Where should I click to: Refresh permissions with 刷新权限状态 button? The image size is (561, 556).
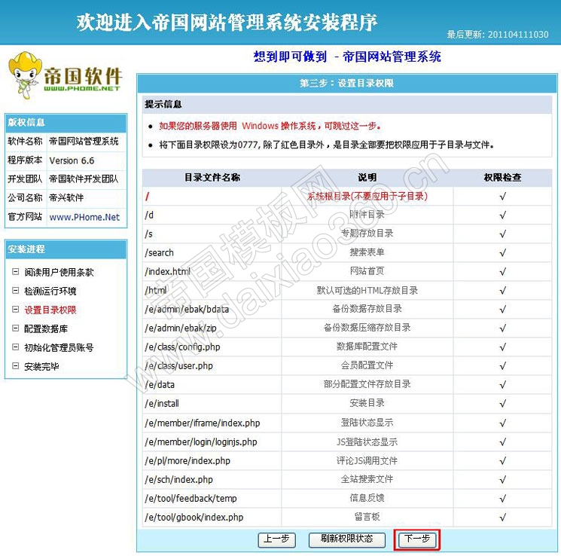tap(346, 539)
